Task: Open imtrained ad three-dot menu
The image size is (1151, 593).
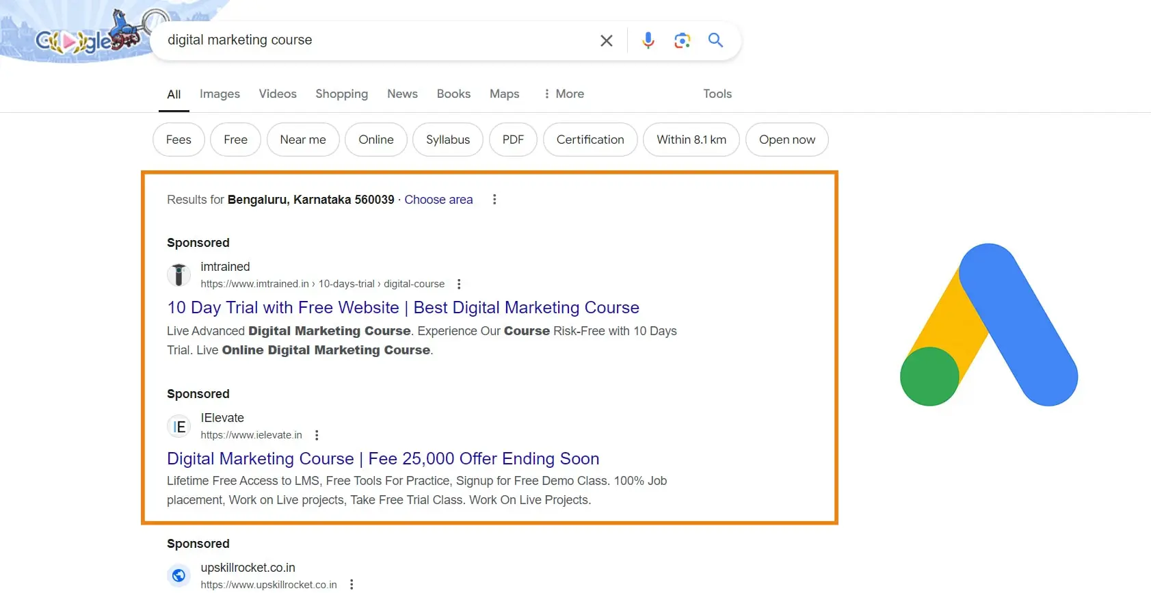Action: point(459,284)
